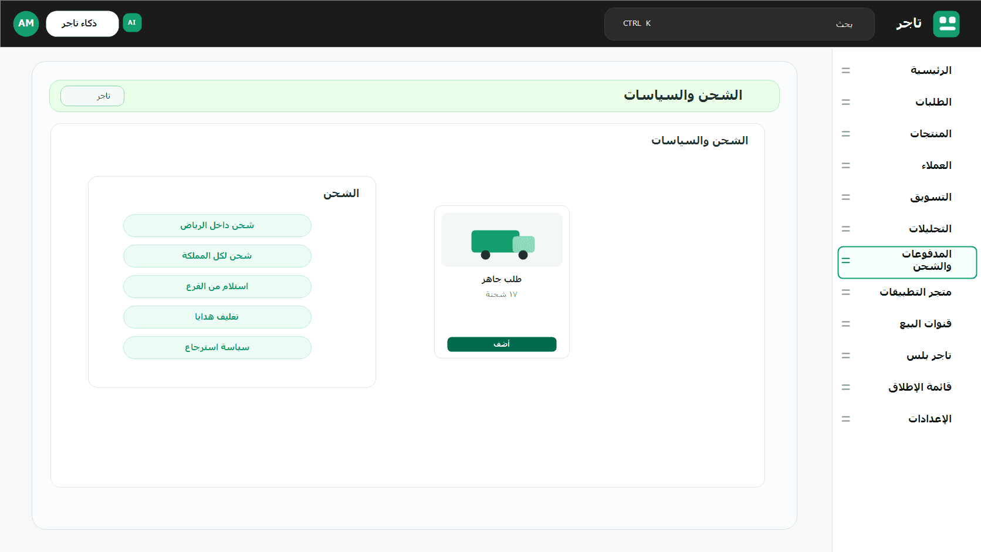This screenshot has height=552, width=981.
Task: Select العملاء in the sidebar
Action: coord(907,165)
